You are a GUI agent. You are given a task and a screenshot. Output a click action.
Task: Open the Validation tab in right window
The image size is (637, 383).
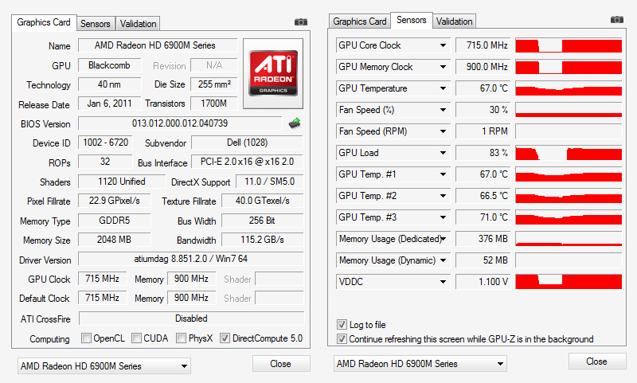coord(454,21)
